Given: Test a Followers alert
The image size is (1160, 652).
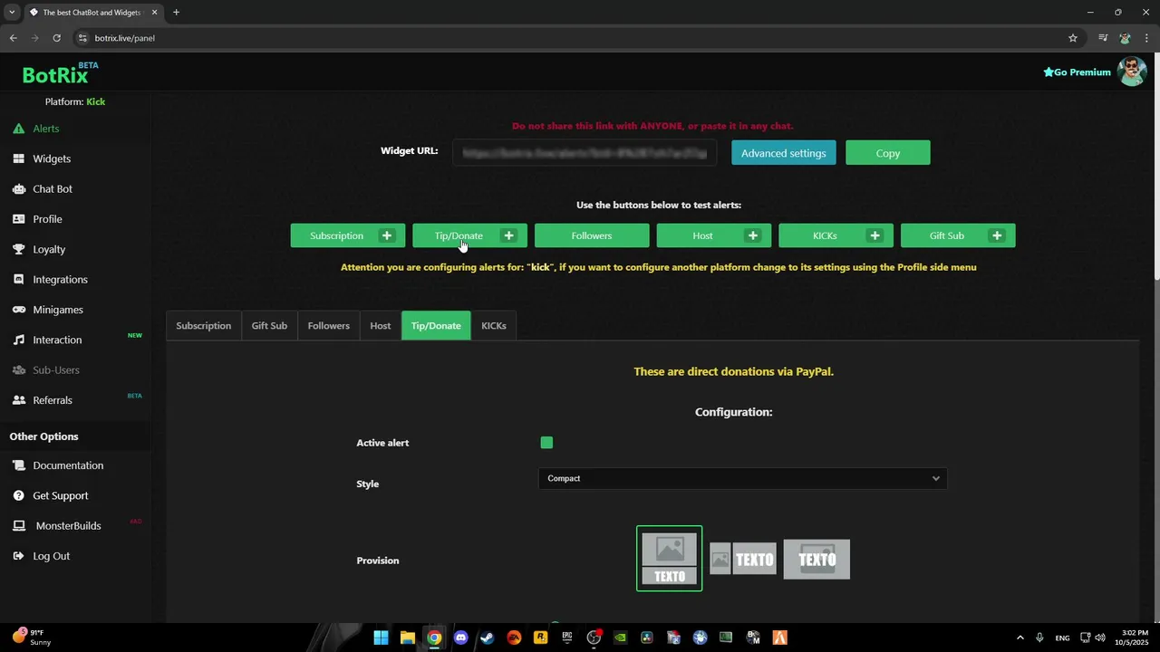Looking at the screenshot, I should [592, 235].
